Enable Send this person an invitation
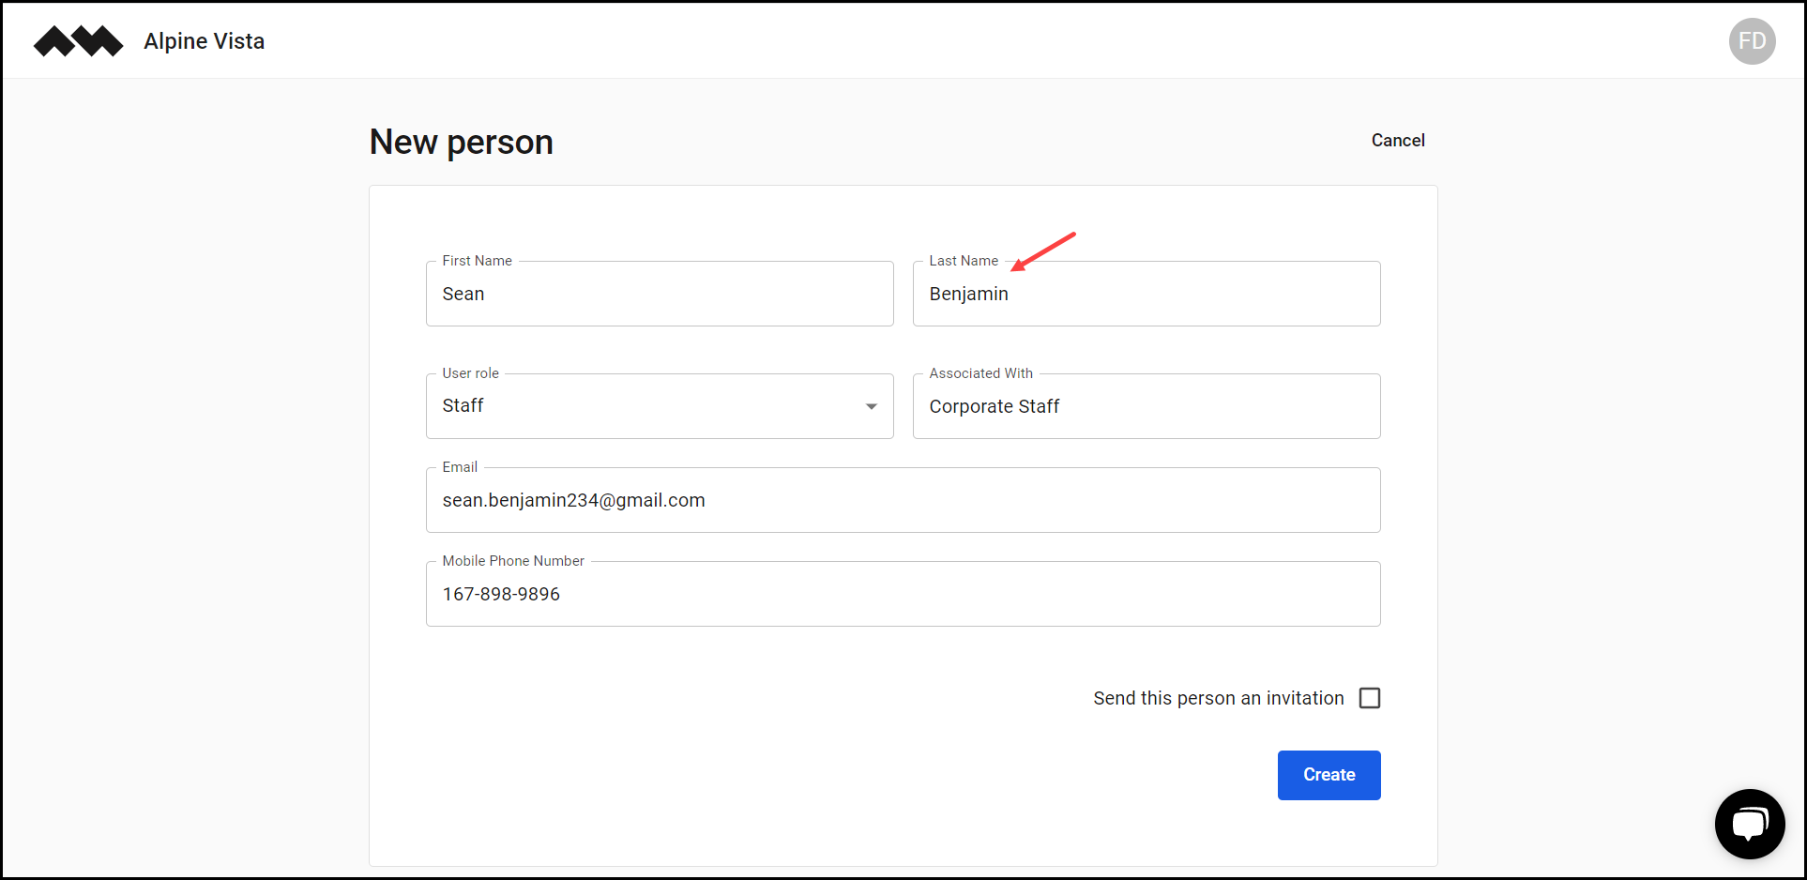This screenshot has height=880, width=1807. (1370, 698)
